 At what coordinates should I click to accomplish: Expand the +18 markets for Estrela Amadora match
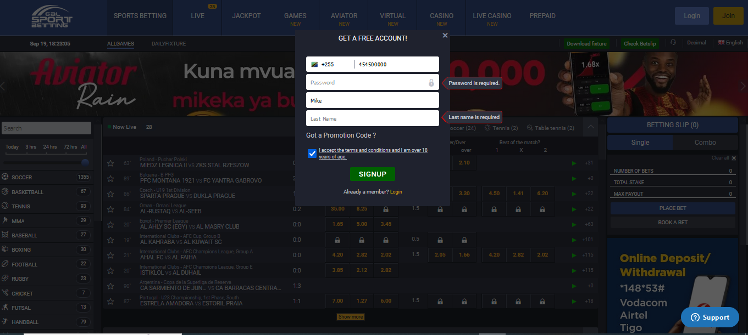[x=589, y=301]
